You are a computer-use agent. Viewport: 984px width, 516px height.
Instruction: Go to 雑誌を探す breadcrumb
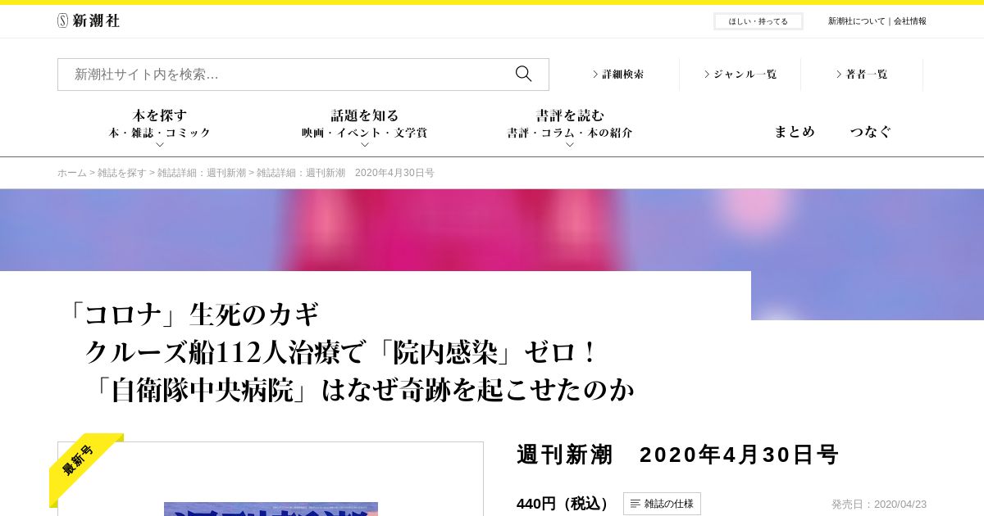tap(122, 173)
